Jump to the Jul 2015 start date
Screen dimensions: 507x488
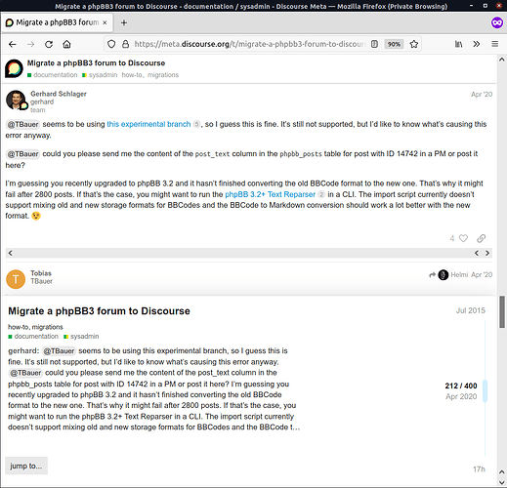(x=471, y=310)
